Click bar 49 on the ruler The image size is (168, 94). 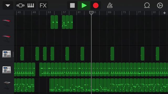click(34, 12)
